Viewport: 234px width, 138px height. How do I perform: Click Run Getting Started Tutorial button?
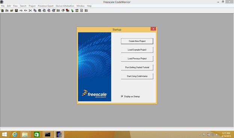(x=137, y=67)
